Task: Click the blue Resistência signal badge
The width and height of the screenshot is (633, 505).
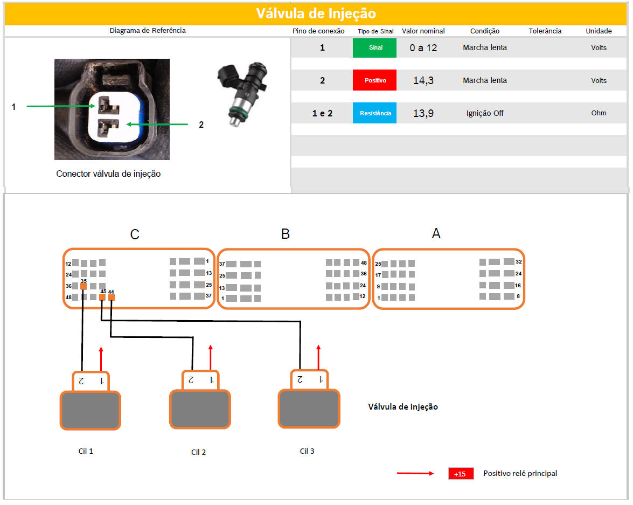Action: click(374, 113)
